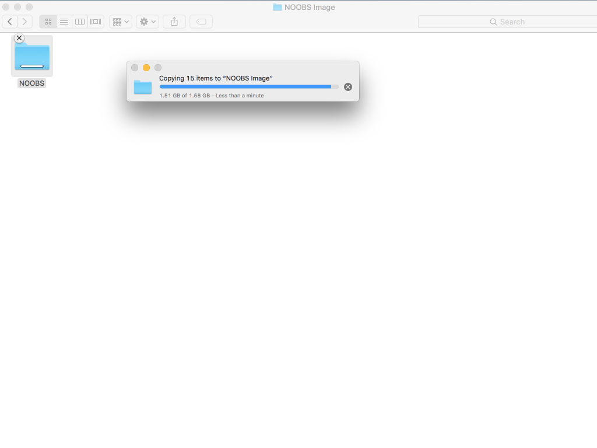Click the folder icon in copy dialog
Viewport: 597px width, 448px height.
143,87
